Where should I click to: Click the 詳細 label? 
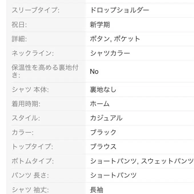pos(19,39)
